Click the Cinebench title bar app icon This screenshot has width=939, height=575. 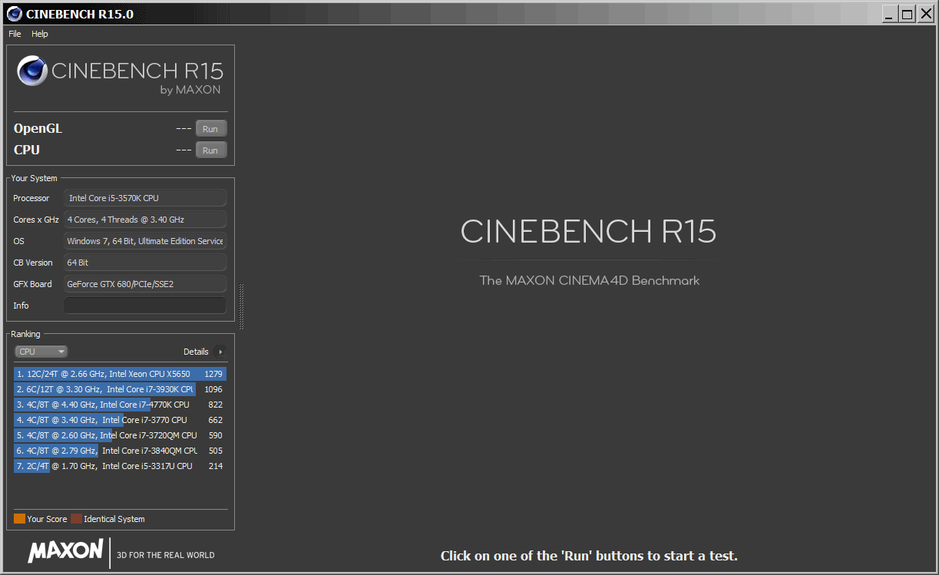tap(13, 14)
